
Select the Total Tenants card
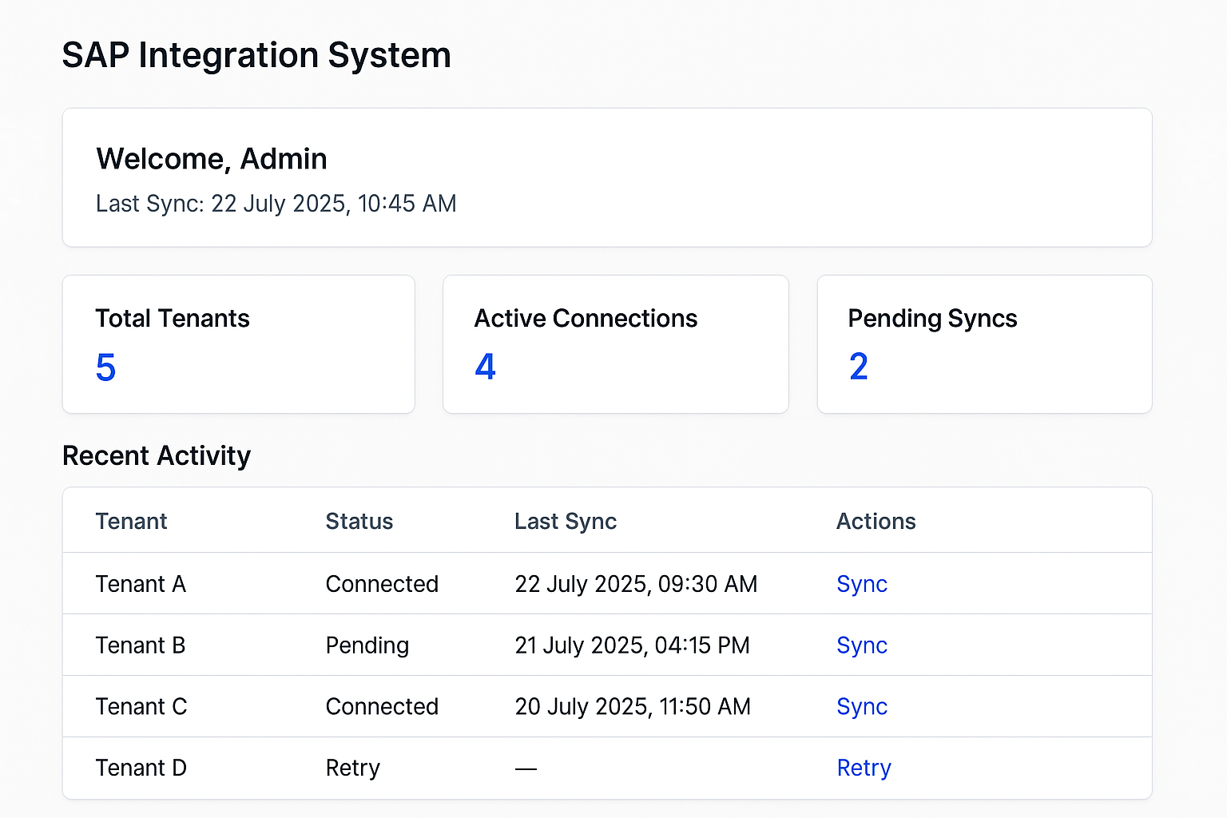[x=238, y=343]
